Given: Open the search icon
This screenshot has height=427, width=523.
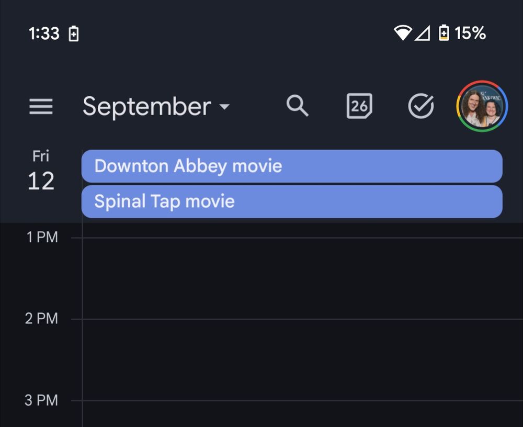Looking at the screenshot, I should tap(298, 106).
